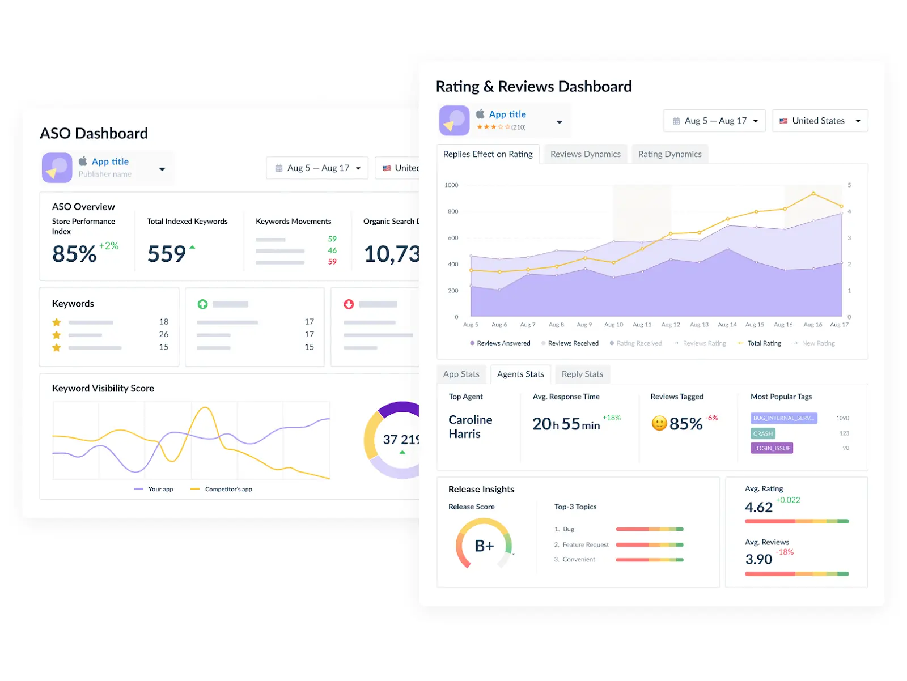This screenshot has height=681, width=907.
Task: Click the United States flag icon
Action: pyautogui.click(x=783, y=121)
